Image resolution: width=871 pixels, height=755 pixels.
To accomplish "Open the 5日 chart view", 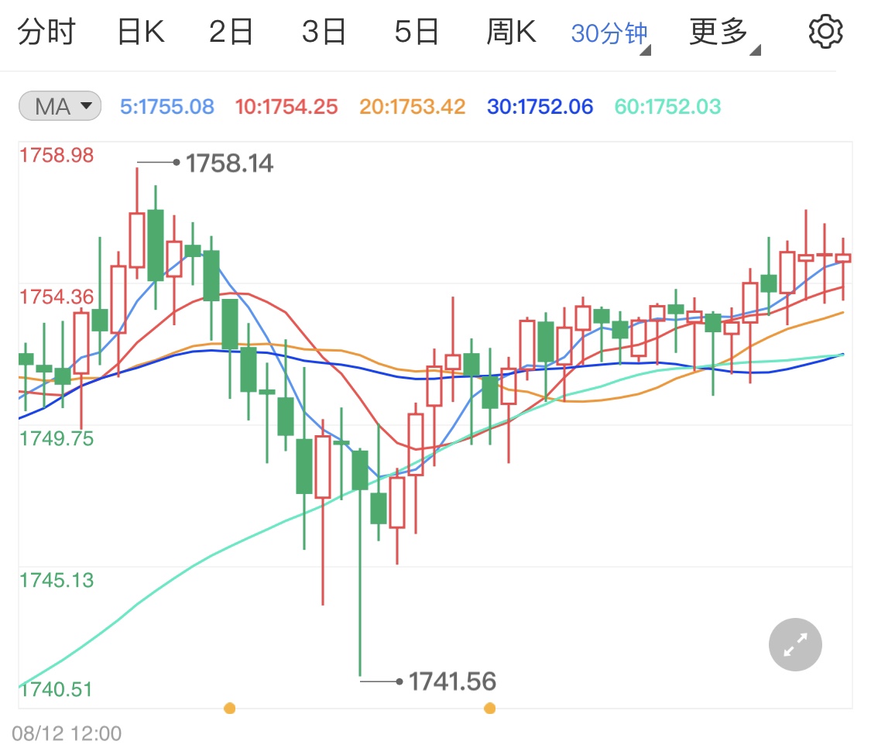I will tap(417, 31).
